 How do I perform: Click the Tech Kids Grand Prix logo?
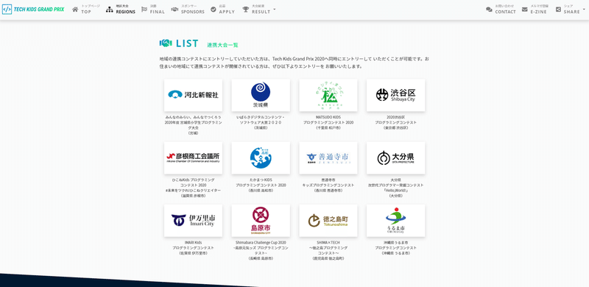(x=33, y=10)
